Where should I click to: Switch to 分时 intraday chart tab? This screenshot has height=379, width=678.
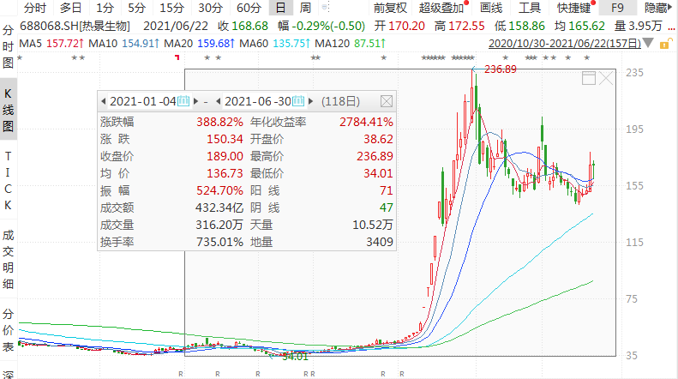coord(34,8)
